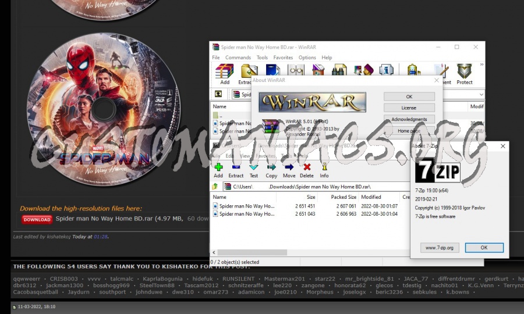Open WinRAR Help menu
Viewport: 524px width, 314px height.
pyautogui.click(x=327, y=58)
